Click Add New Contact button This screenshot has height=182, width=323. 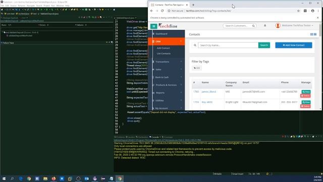click(x=294, y=45)
